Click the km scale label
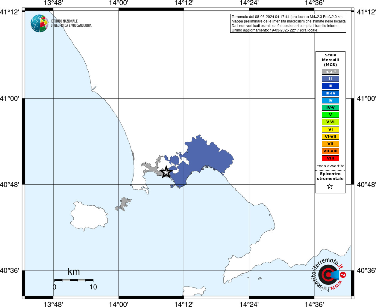 pyautogui.click(x=74, y=272)
